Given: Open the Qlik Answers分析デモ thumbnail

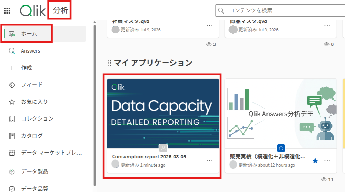Looking at the screenshot, I should (x=281, y=114).
